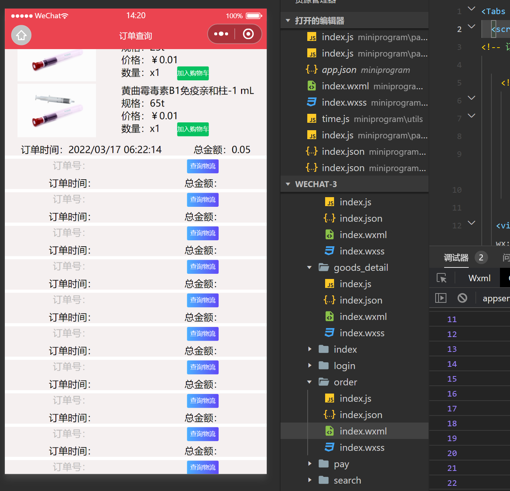Select the Wxml debugger tab
Screen dimensions: 510x491
click(479, 278)
